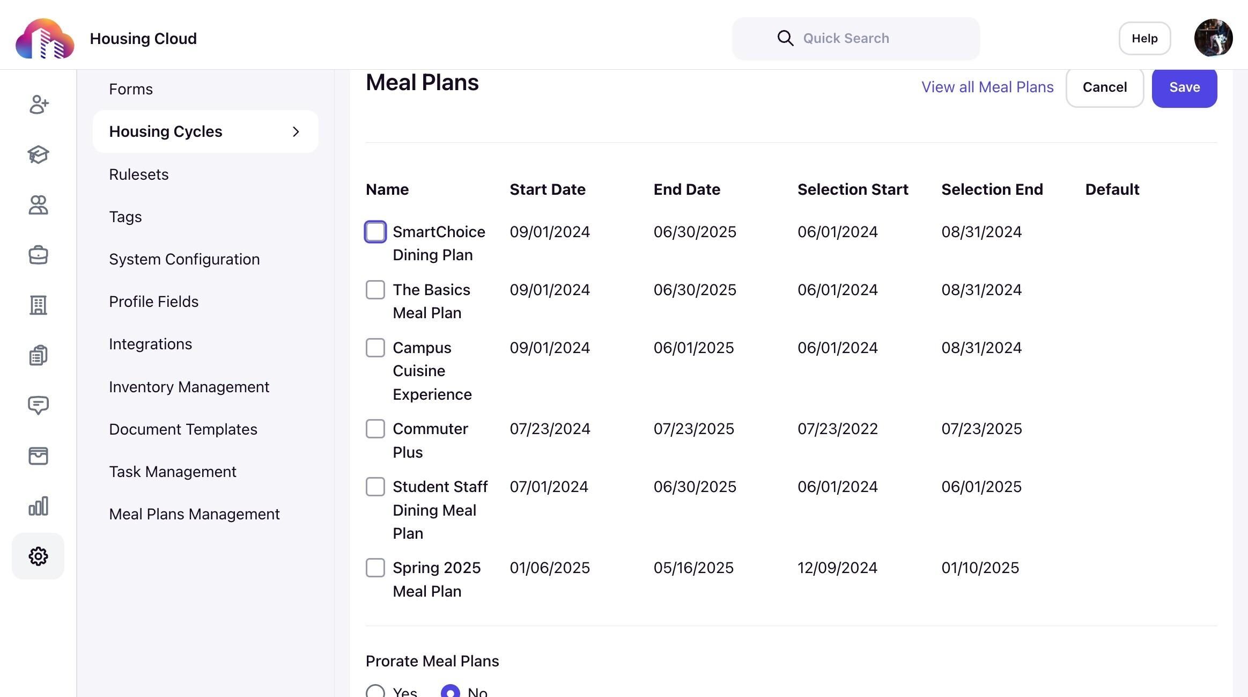Open the add person icon in sidebar
Viewport: 1248px width, 697px height.
pyautogui.click(x=38, y=105)
